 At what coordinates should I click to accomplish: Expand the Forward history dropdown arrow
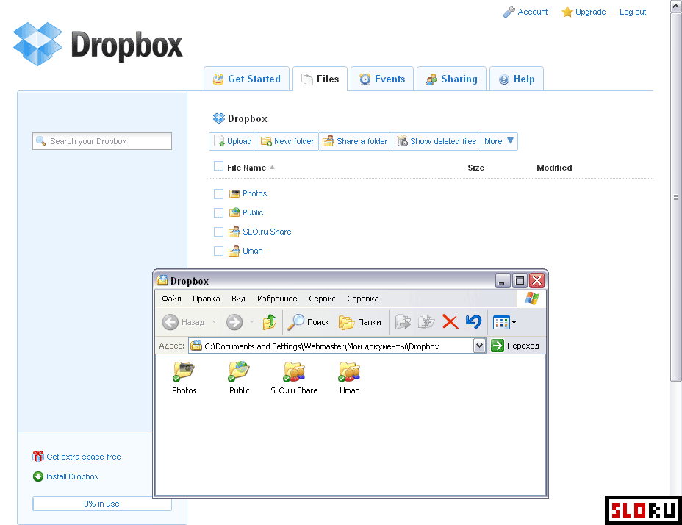[x=251, y=322]
